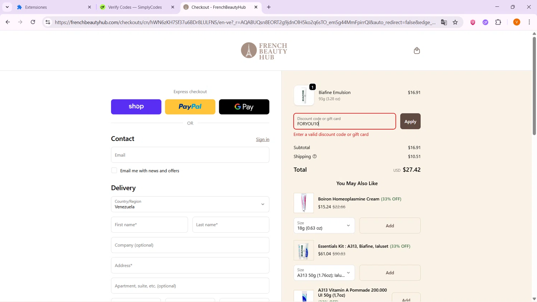Image resolution: width=537 pixels, height=302 pixels.
Task: View site information icon in address bar
Action: tap(48, 22)
